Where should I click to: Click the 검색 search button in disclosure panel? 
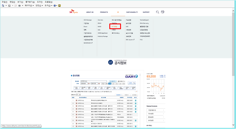[132, 83]
